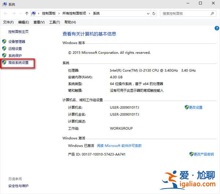This screenshot has height=194, width=220.
Task: Open 设备管理器 link
Action: click(17, 42)
